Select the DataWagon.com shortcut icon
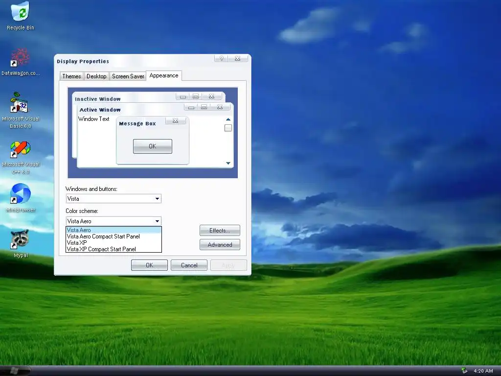The width and height of the screenshot is (501, 376). (21, 62)
